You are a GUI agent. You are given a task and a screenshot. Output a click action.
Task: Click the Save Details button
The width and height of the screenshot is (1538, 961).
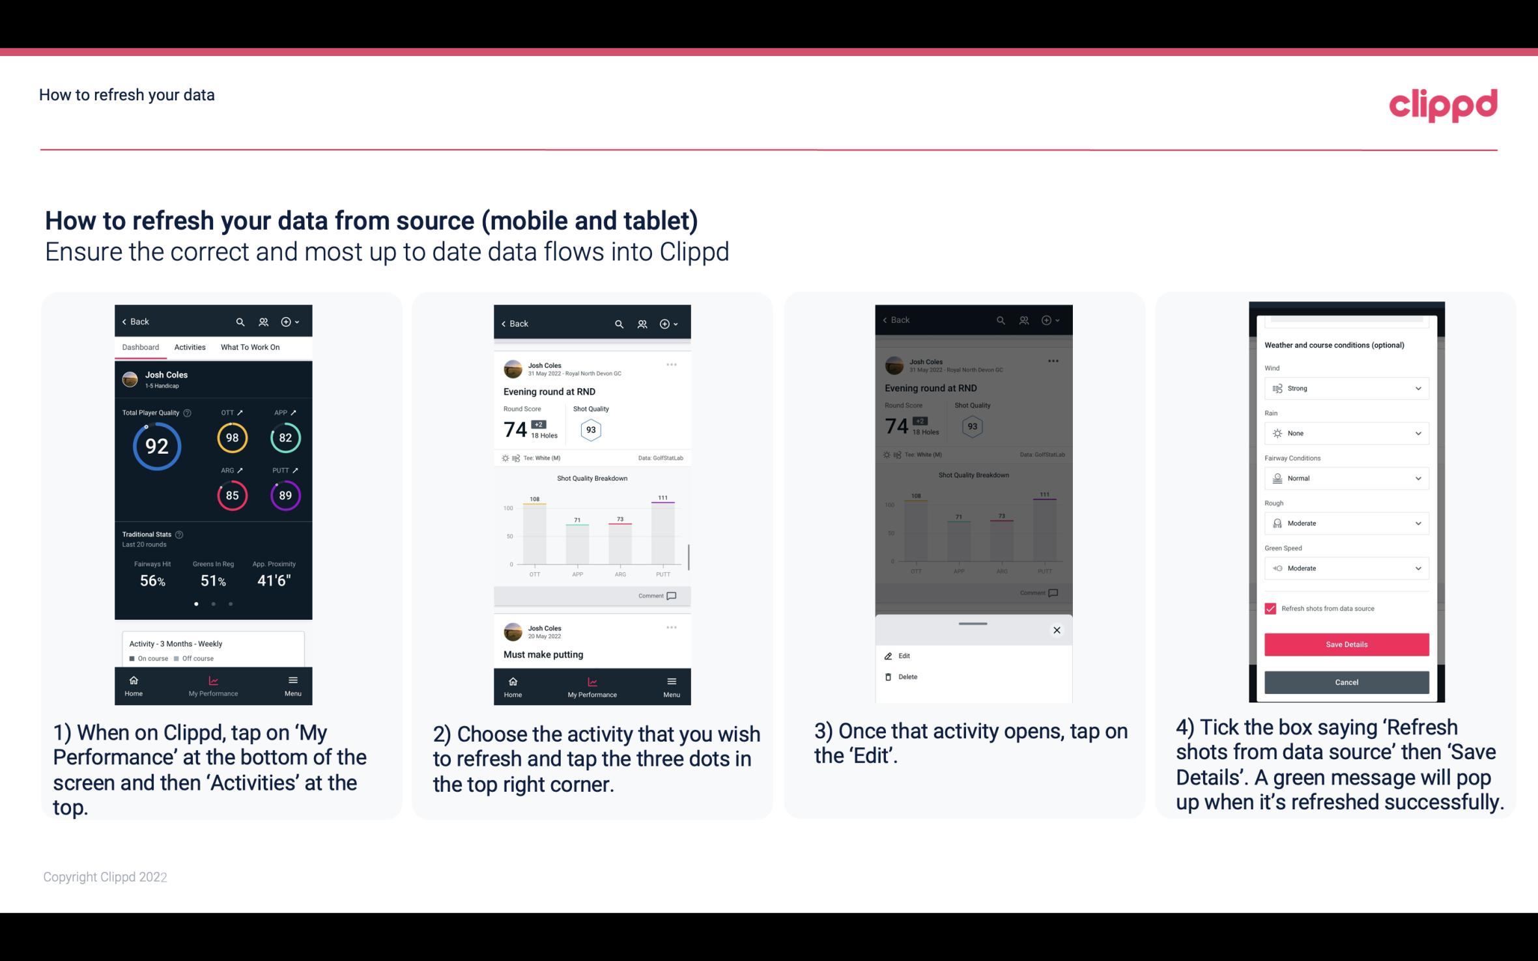click(x=1345, y=645)
